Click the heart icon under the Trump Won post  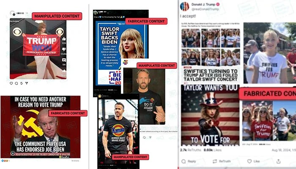11,83
